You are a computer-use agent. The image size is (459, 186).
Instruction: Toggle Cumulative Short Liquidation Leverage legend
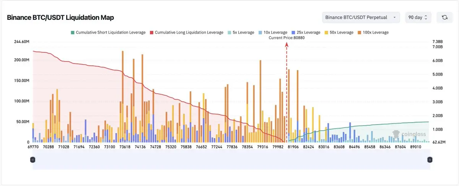click(108, 32)
